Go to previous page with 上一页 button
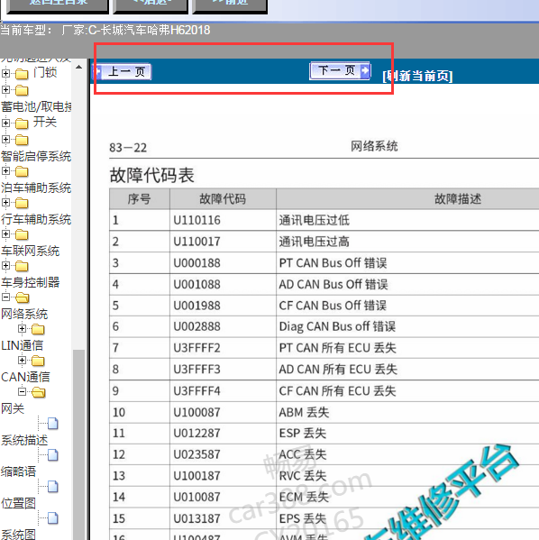539x540 pixels. [x=123, y=71]
